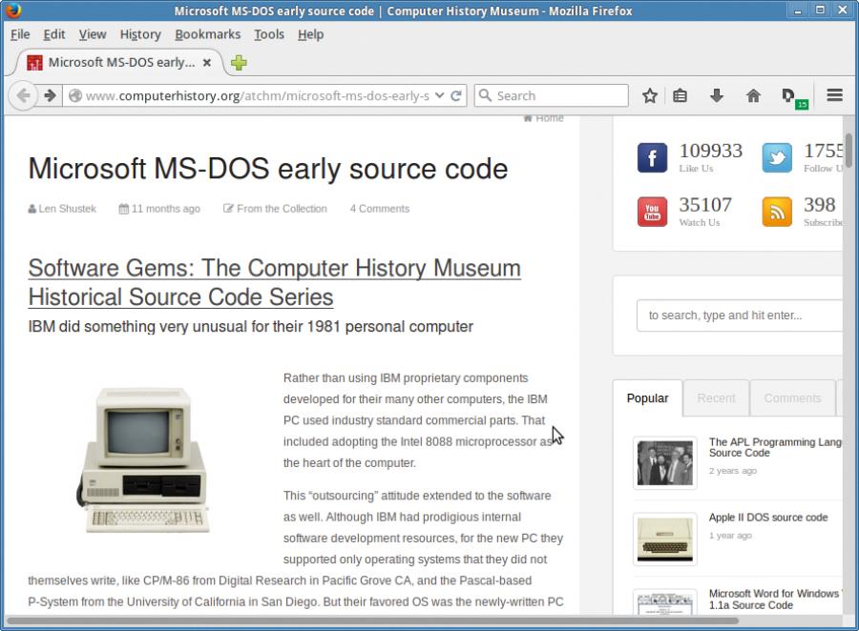Click the main article title heading
This screenshot has width=859, height=631.
click(268, 169)
